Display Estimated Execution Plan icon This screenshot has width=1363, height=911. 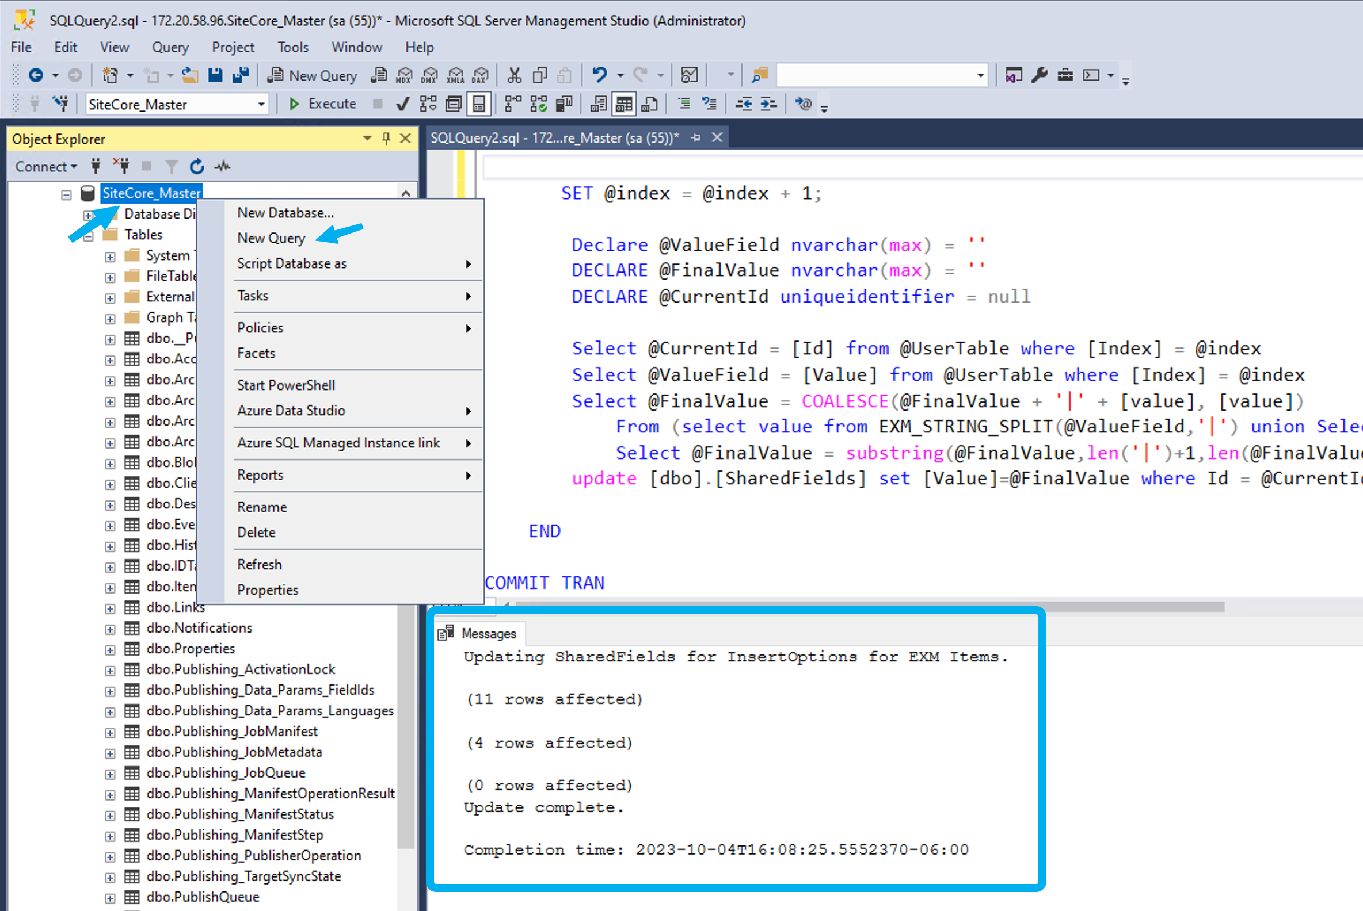429,104
